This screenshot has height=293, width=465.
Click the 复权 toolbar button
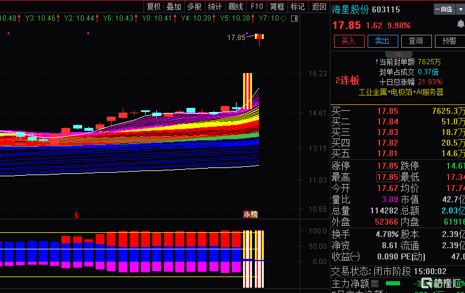(x=153, y=6)
